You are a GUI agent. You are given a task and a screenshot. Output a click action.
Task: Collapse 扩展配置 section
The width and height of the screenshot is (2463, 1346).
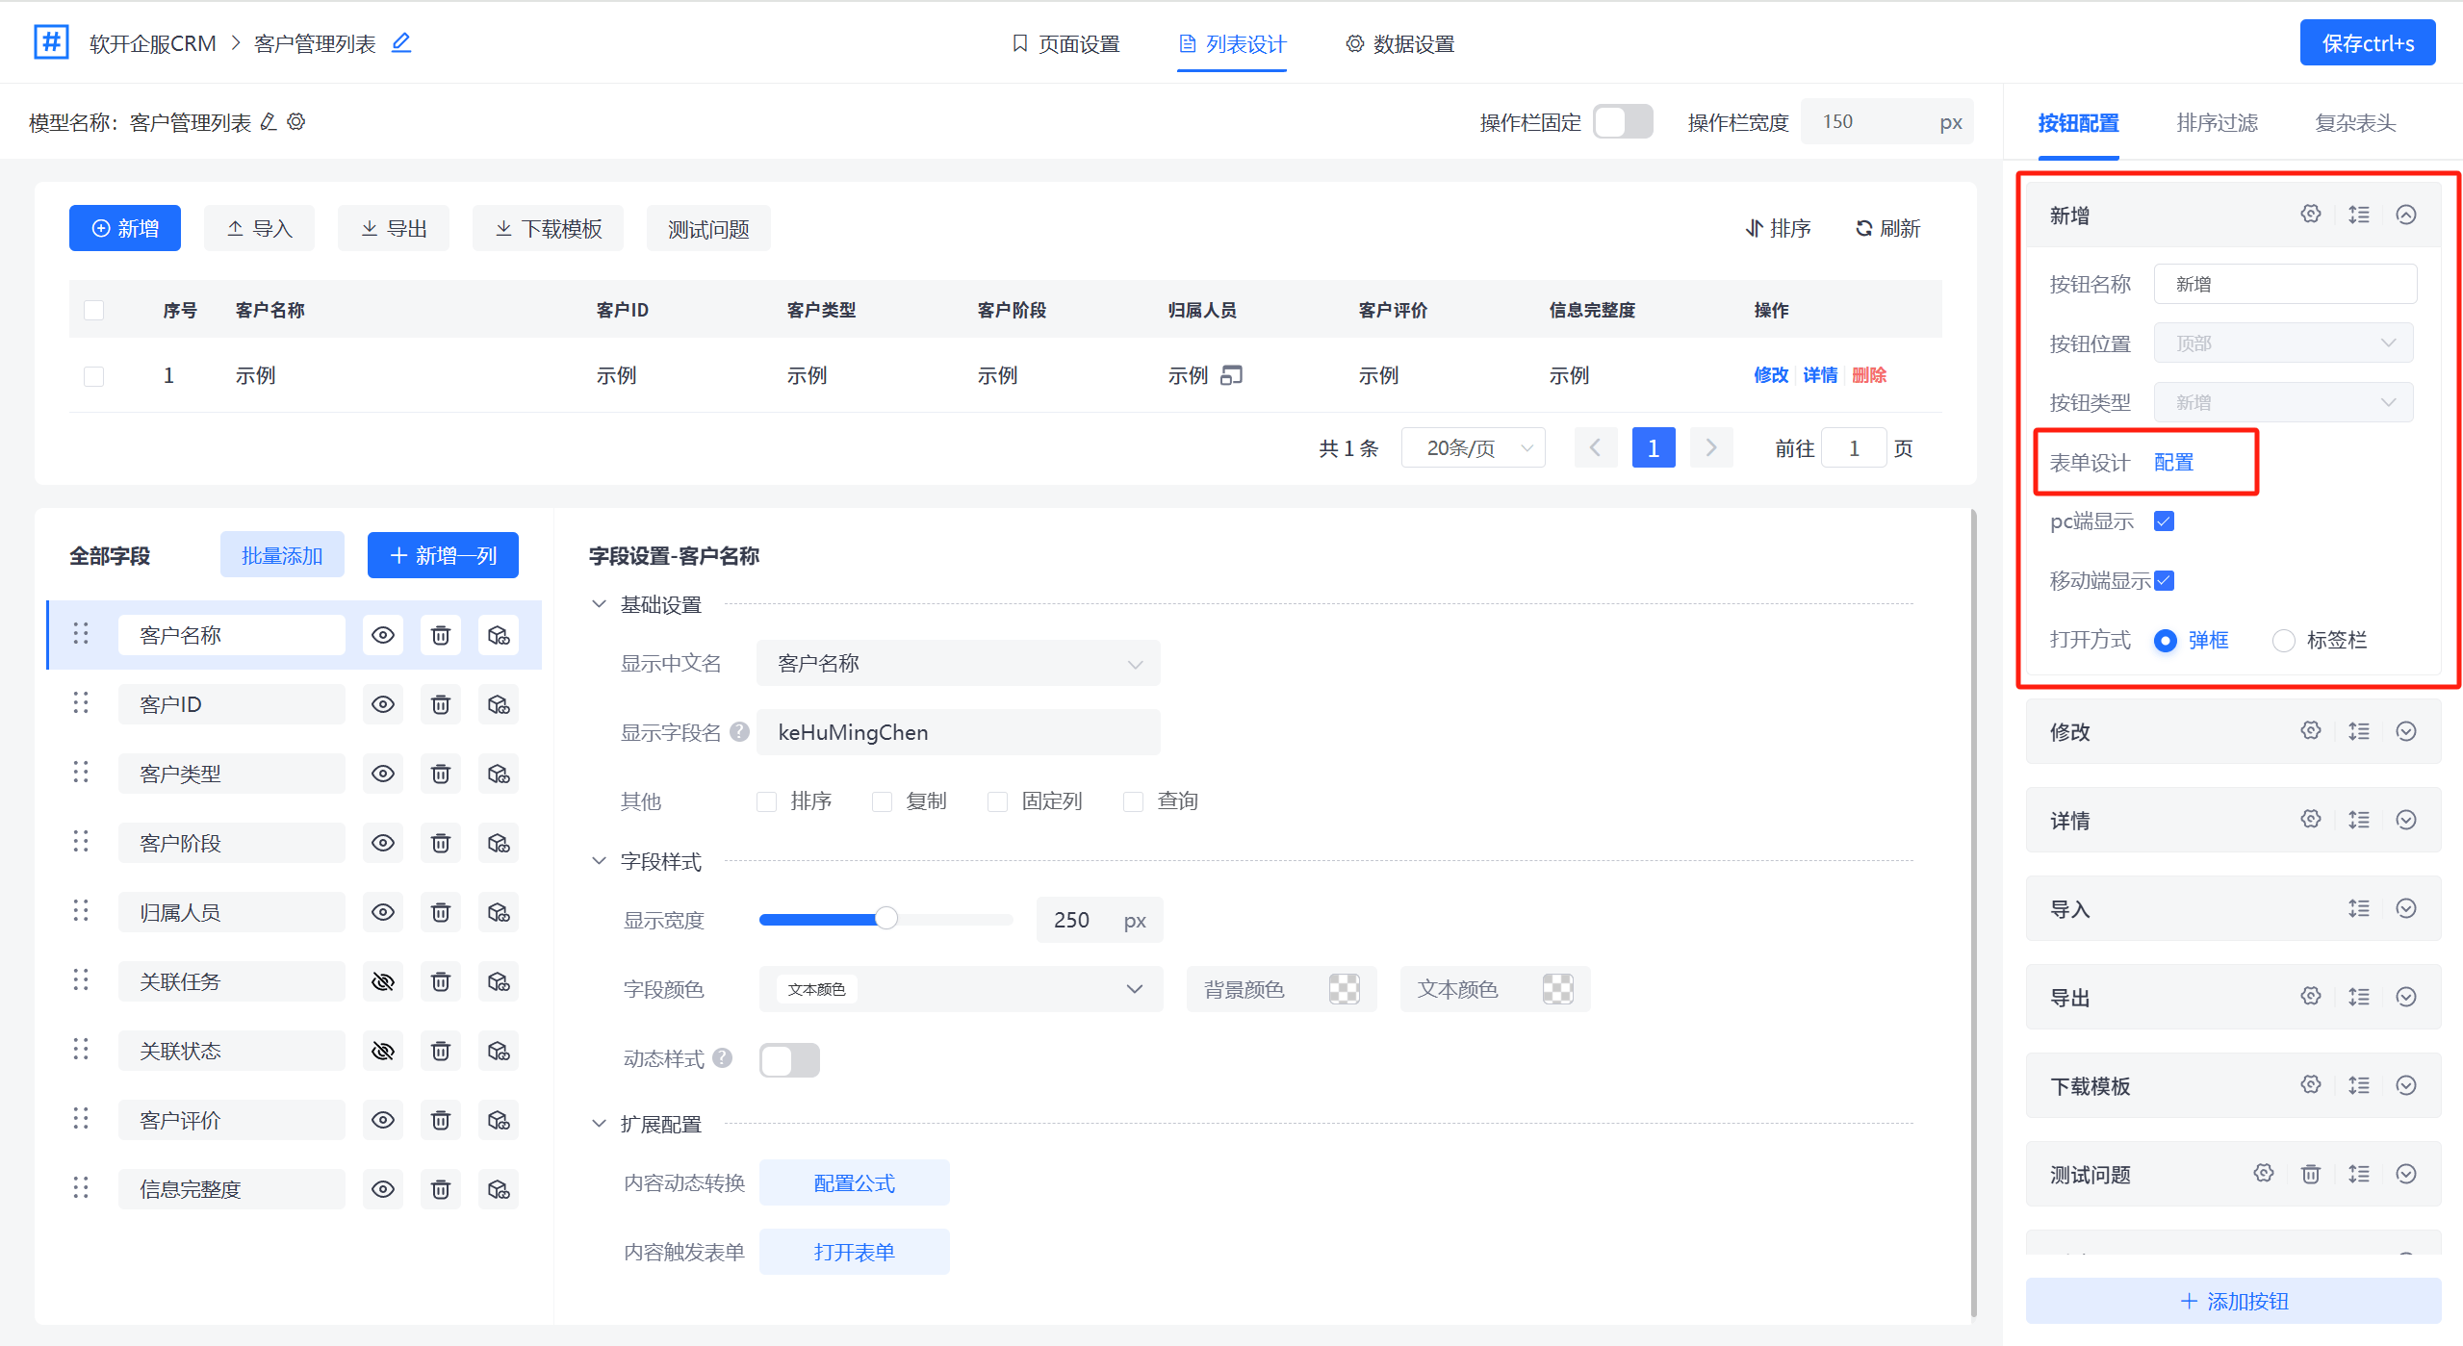click(x=599, y=1123)
